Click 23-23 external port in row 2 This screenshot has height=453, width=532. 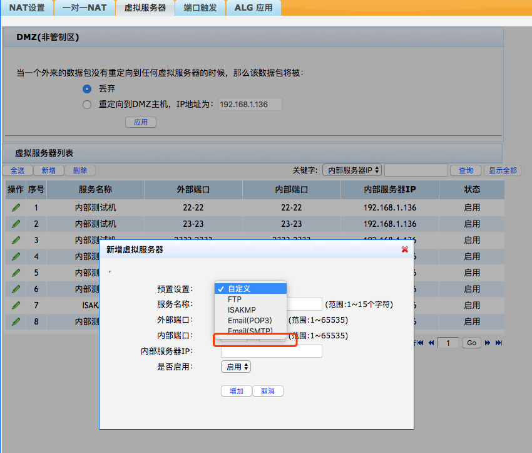click(193, 224)
